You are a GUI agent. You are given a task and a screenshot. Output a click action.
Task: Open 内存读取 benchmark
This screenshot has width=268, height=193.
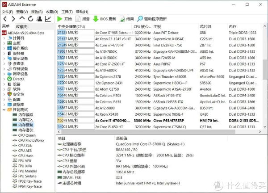coord(23,115)
